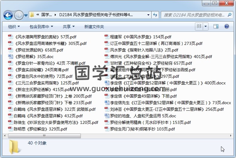
Task: Select file 洪正忠《怎样用罗盘看风水》297页.pdf
Action: click(142, 76)
